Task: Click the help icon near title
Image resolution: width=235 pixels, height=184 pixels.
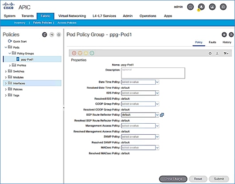Action: click(231, 35)
